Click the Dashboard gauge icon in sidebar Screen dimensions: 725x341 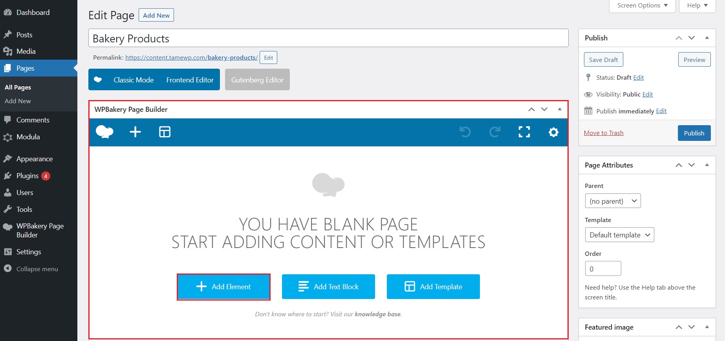coord(7,12)
